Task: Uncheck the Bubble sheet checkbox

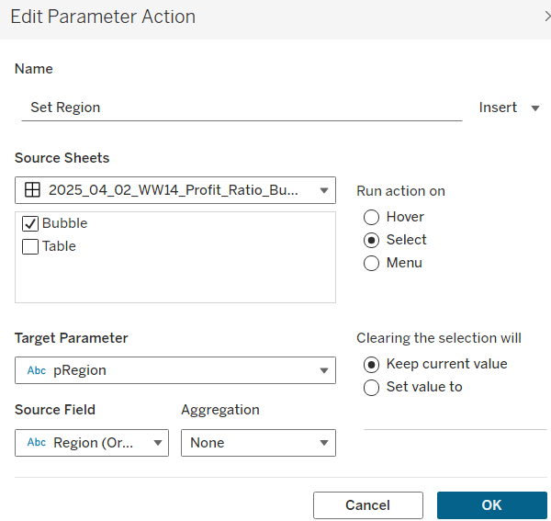Action: coord(30,223)
